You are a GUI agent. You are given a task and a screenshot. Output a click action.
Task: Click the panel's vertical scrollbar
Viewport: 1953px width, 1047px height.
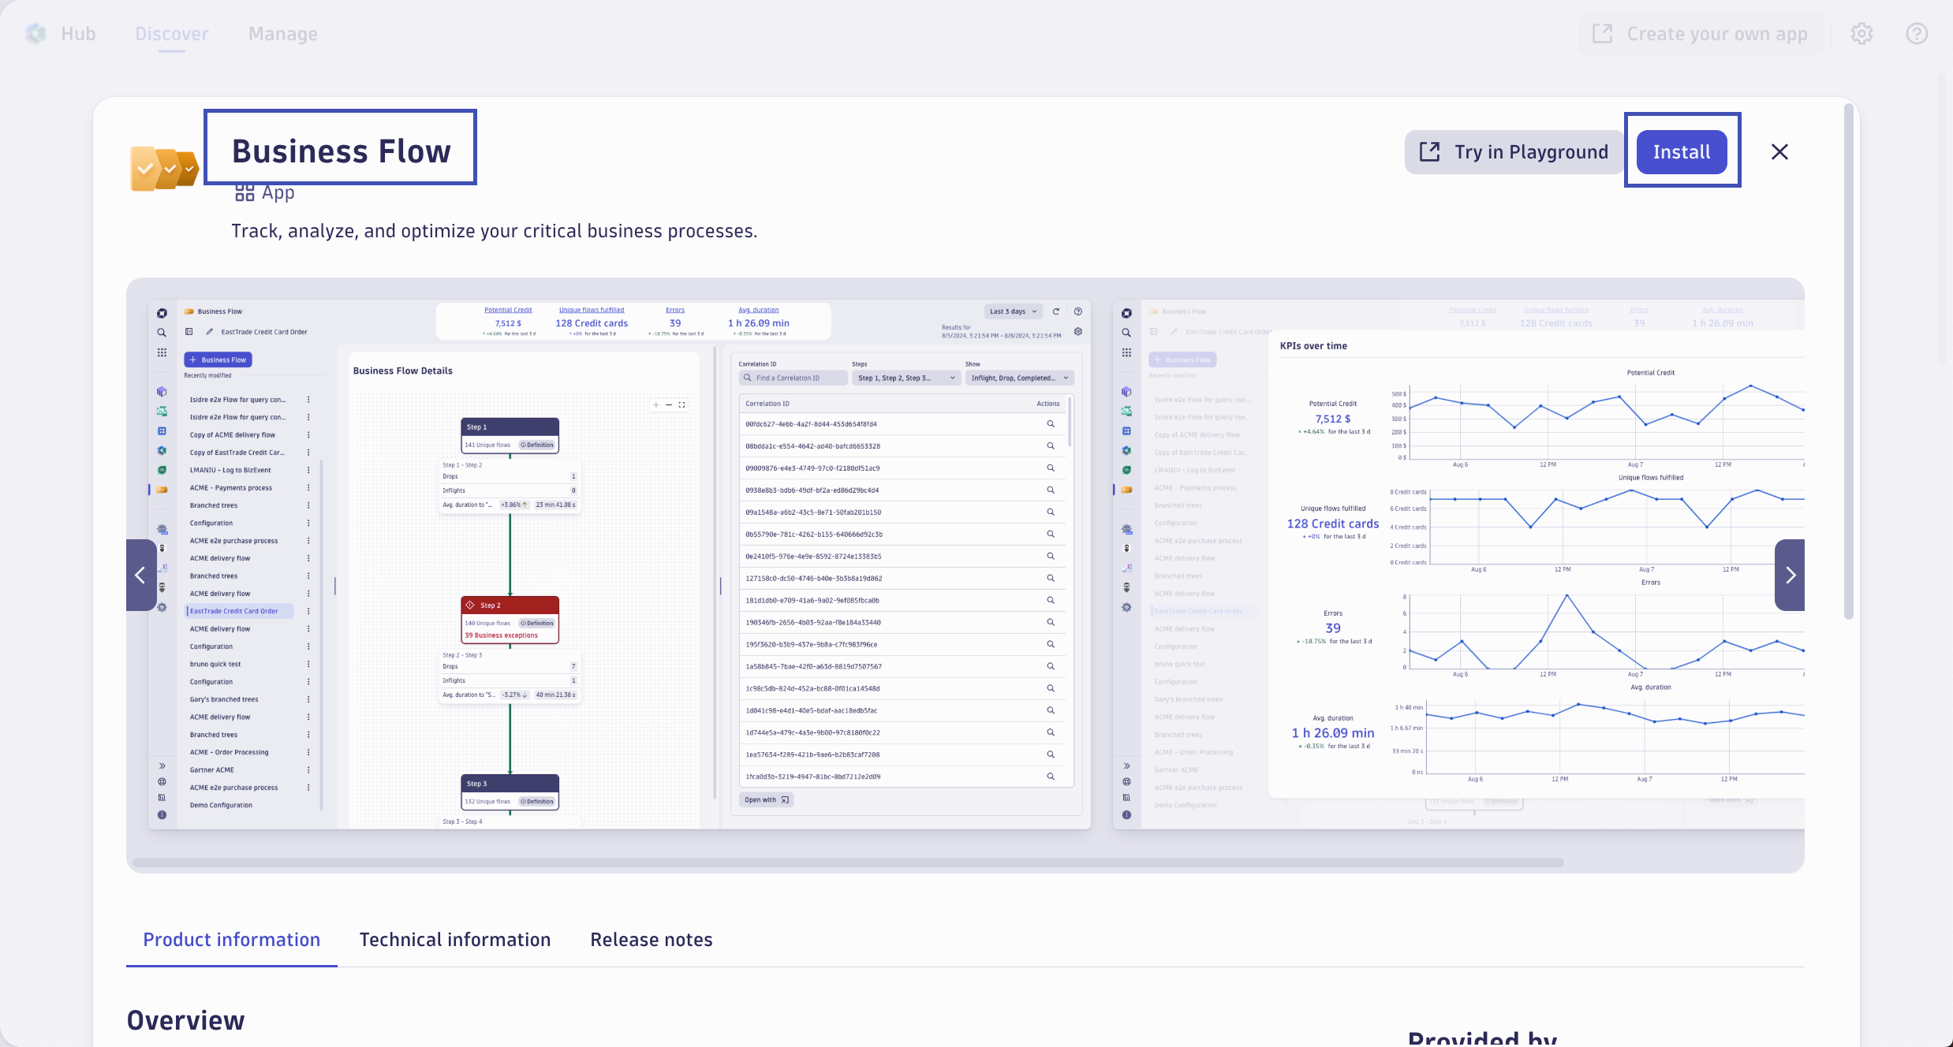[x=1848, y=361]
